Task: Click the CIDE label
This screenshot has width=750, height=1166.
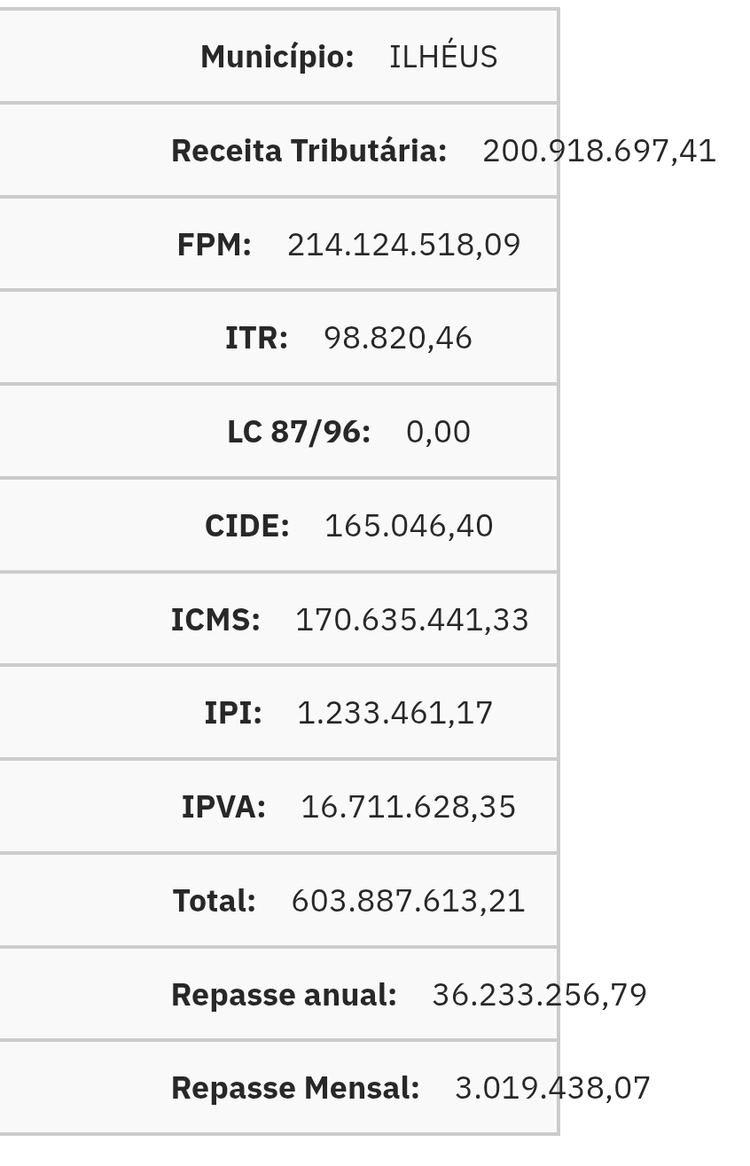Action: (247, 526)
